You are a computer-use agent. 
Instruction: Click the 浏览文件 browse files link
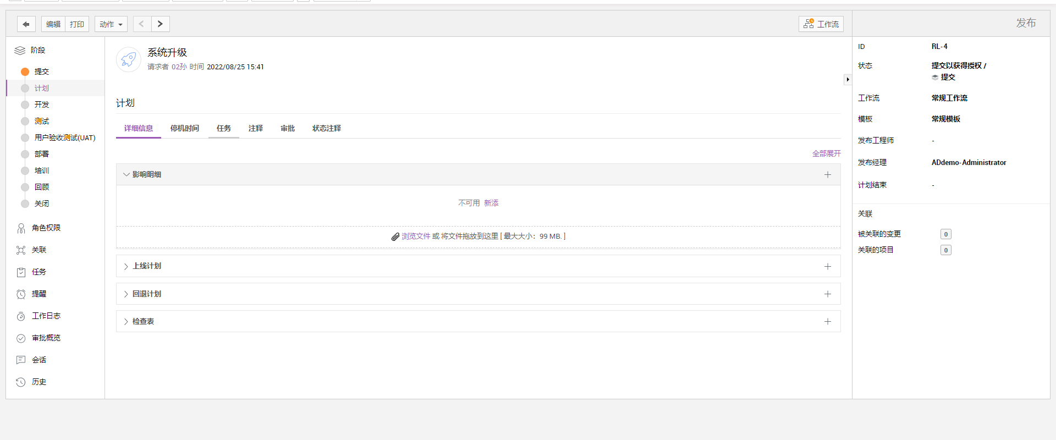pyautogui.click(x=415, y=236)
